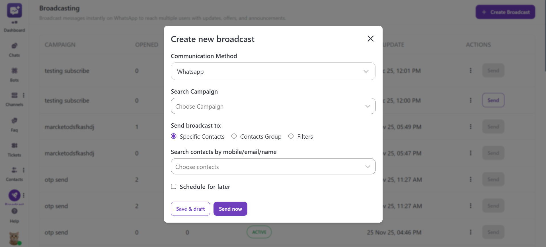546x247 pixels.
Task: Open the kebab menu next to Channels
Action: coord(24,95)
